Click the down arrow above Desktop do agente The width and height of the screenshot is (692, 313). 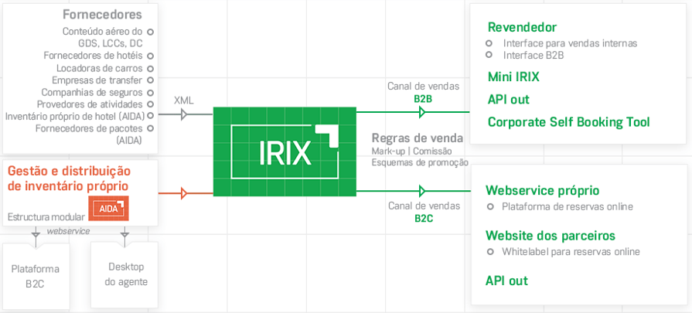pos(124,234)
